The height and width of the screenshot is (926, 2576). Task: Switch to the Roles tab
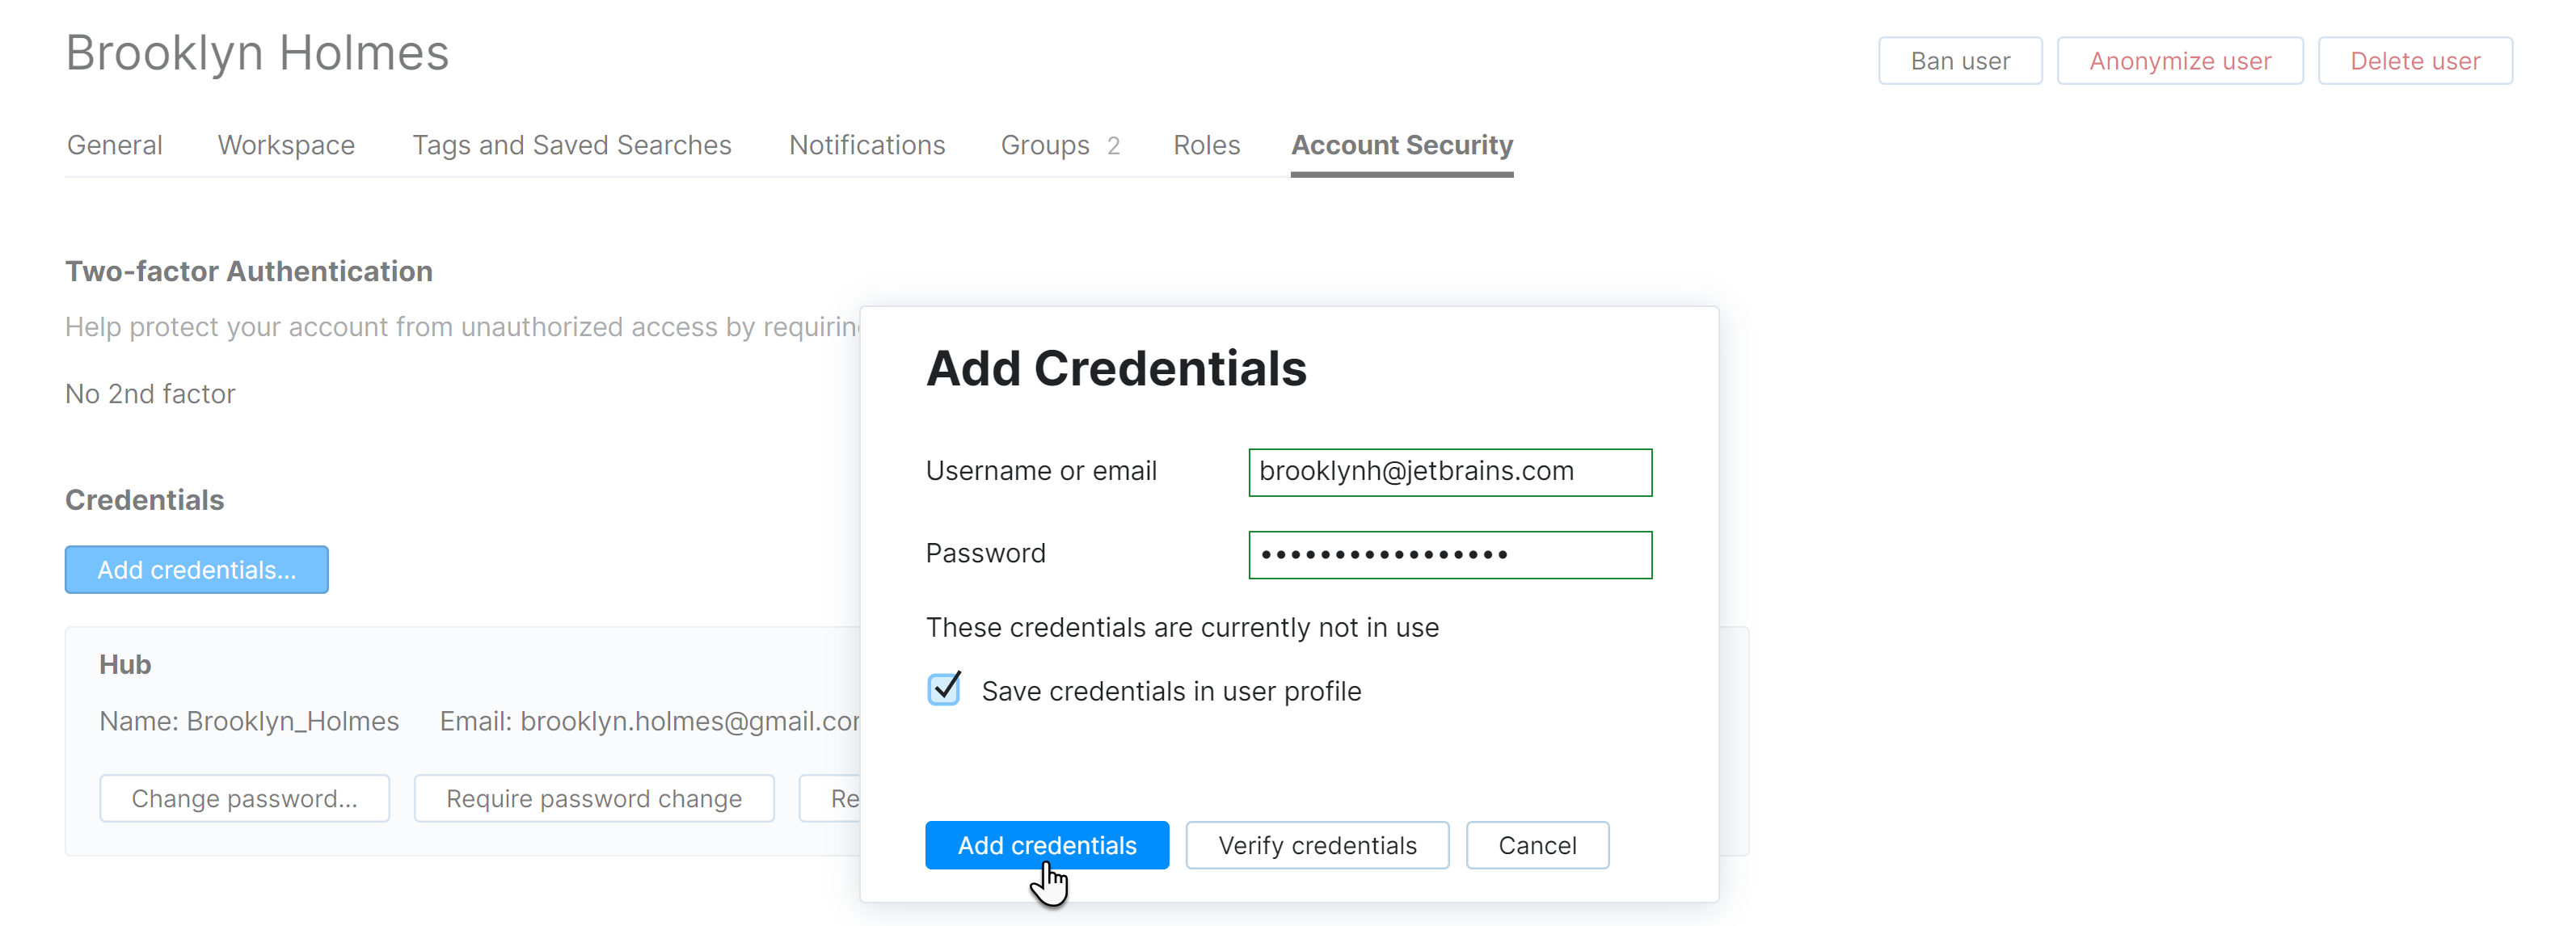pos(1206,145)
